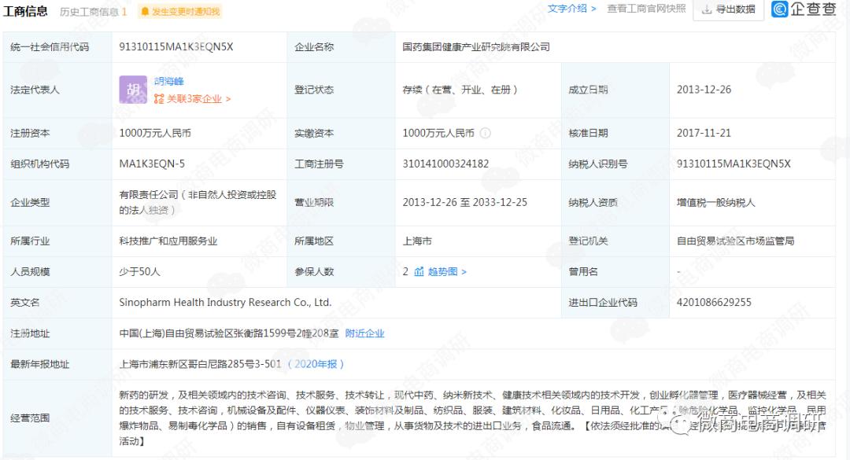Switch to the 工商信息 tab
Image resolution: width=850 pixels, height=460 pixels.
(25, 11)
